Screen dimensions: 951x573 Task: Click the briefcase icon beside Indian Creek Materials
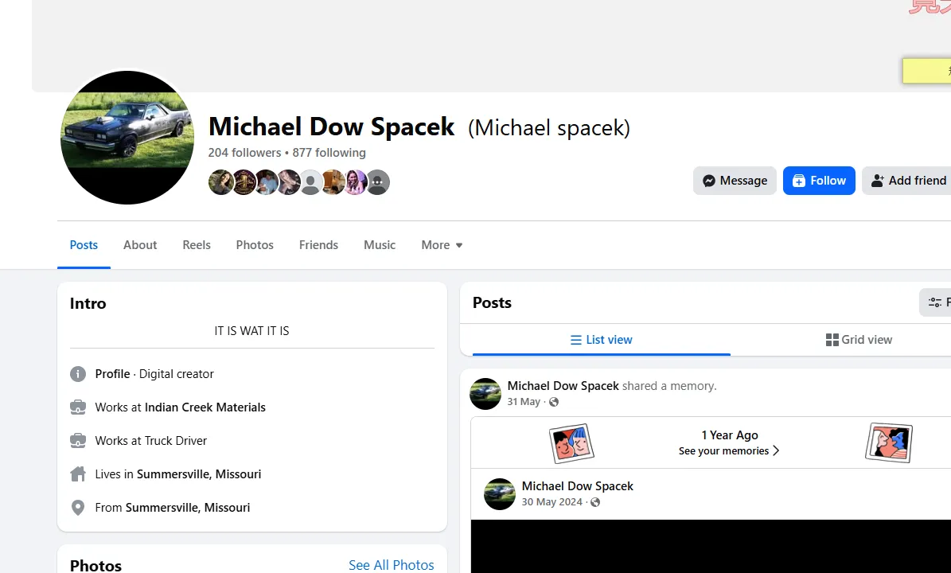(78, 407)
